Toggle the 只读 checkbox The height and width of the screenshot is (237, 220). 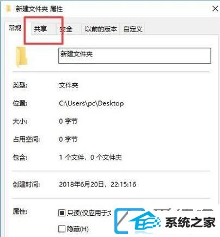click(x=62, y=213)
